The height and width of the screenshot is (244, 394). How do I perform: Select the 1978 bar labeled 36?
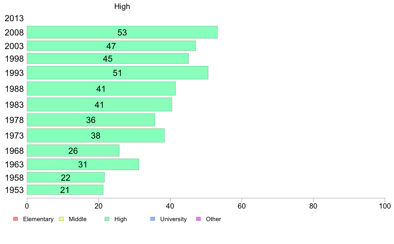point(91,120)
